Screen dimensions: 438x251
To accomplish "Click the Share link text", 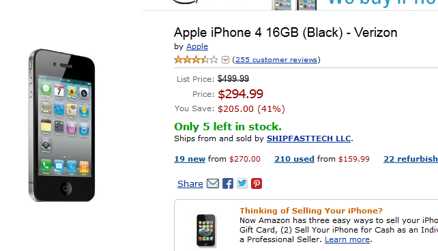I will [x=190, y=183].
